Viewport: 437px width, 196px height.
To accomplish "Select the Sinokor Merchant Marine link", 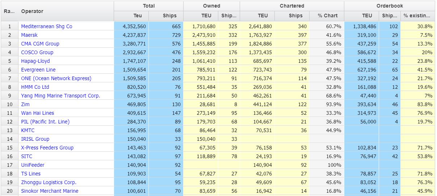I will point(50,191).
